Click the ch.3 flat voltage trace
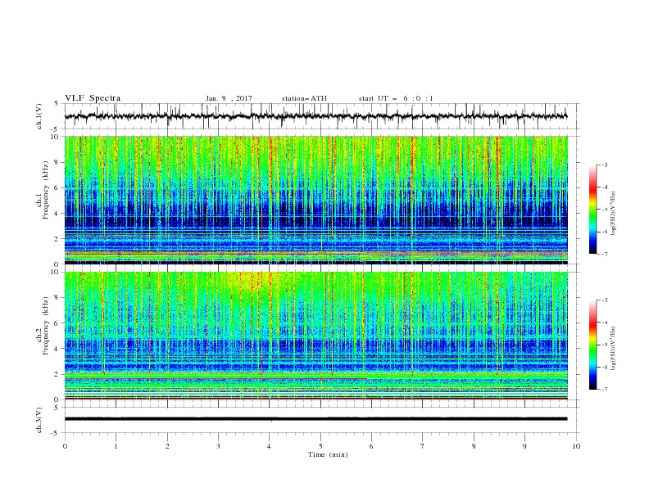 pyautogui.click(x=315, y=419)
